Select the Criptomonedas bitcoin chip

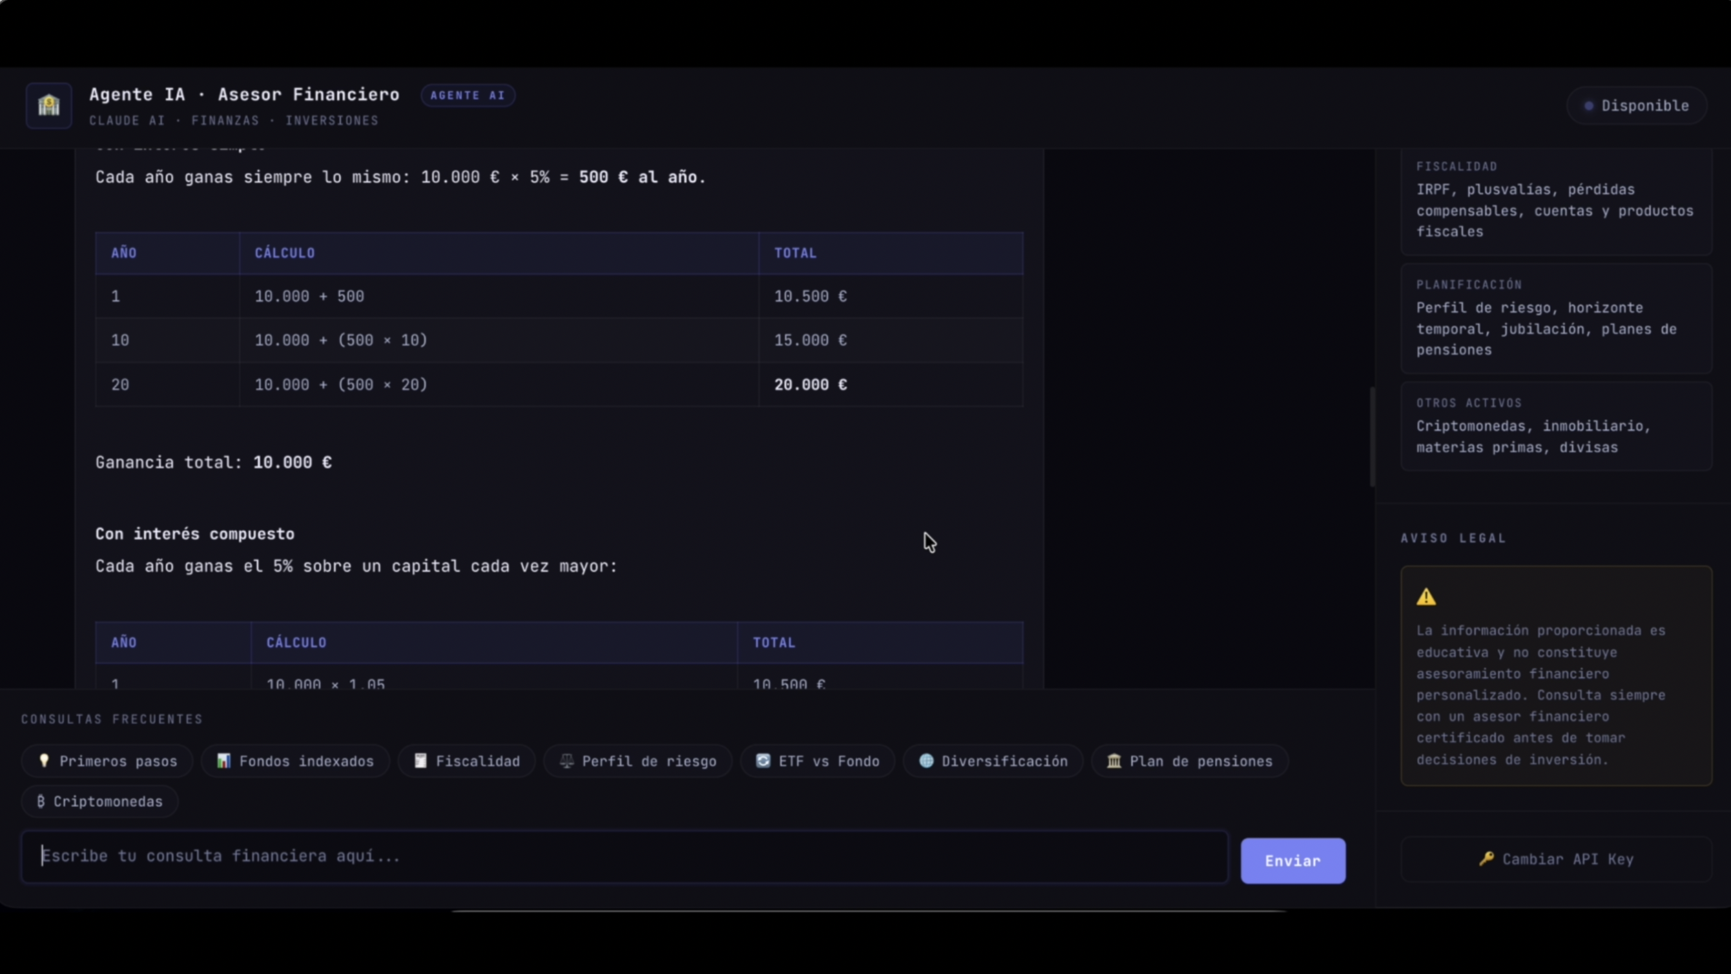click(99, 802)
